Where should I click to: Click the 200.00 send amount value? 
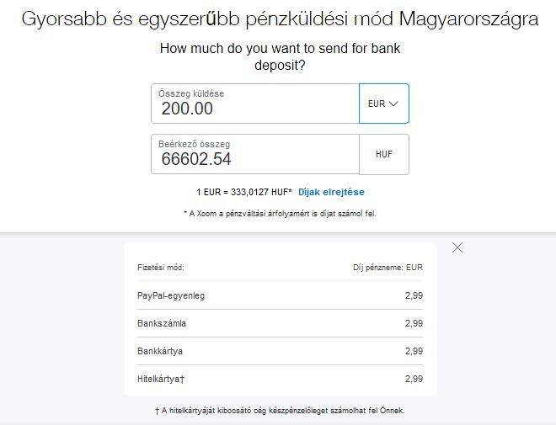187,109
